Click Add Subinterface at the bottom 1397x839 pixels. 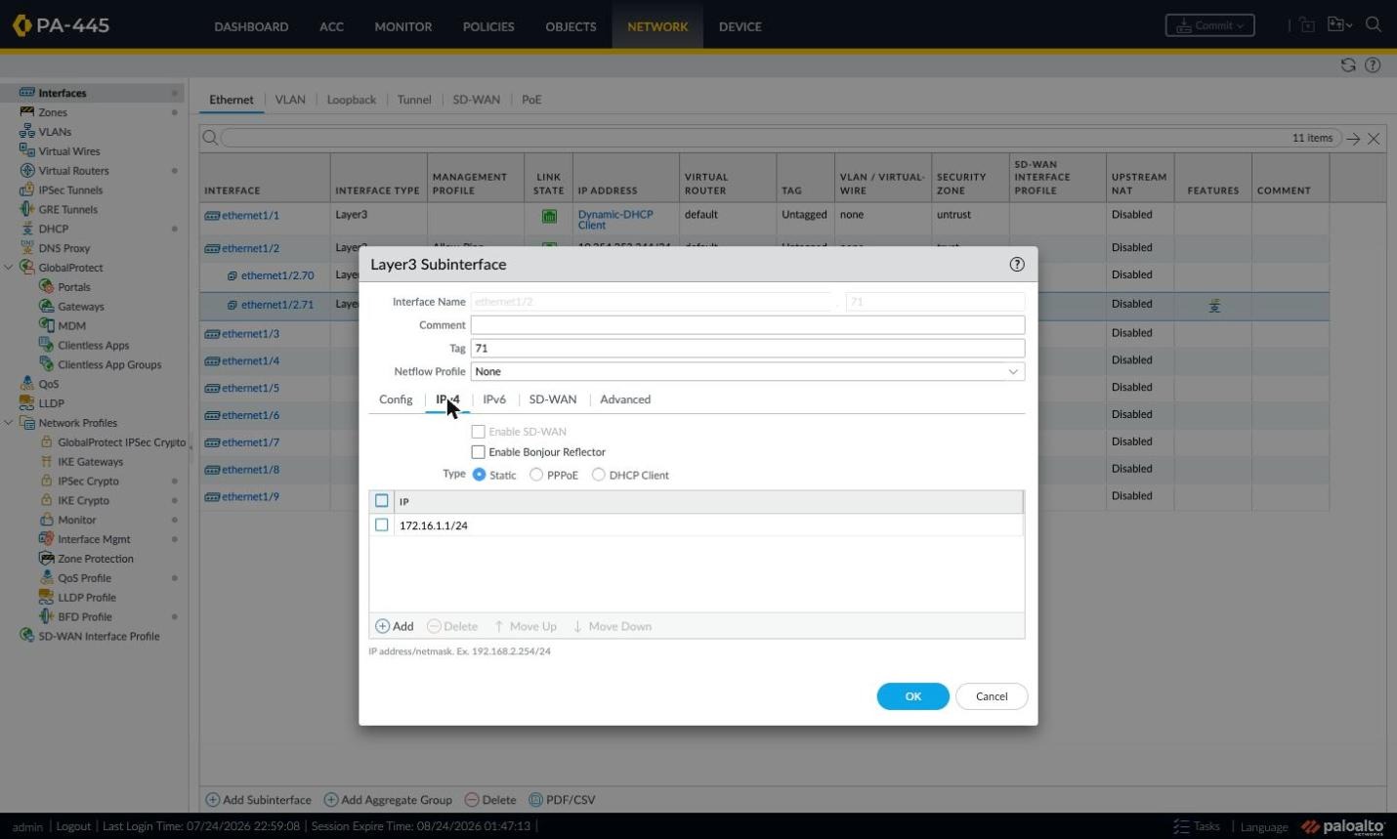258,799
